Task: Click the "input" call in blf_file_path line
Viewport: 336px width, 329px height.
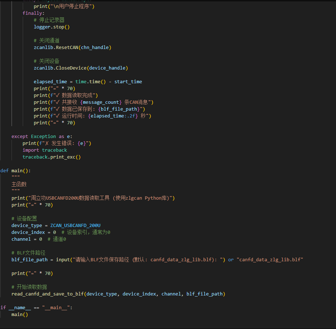Action: pyautogui.click(x=63, y=260)
